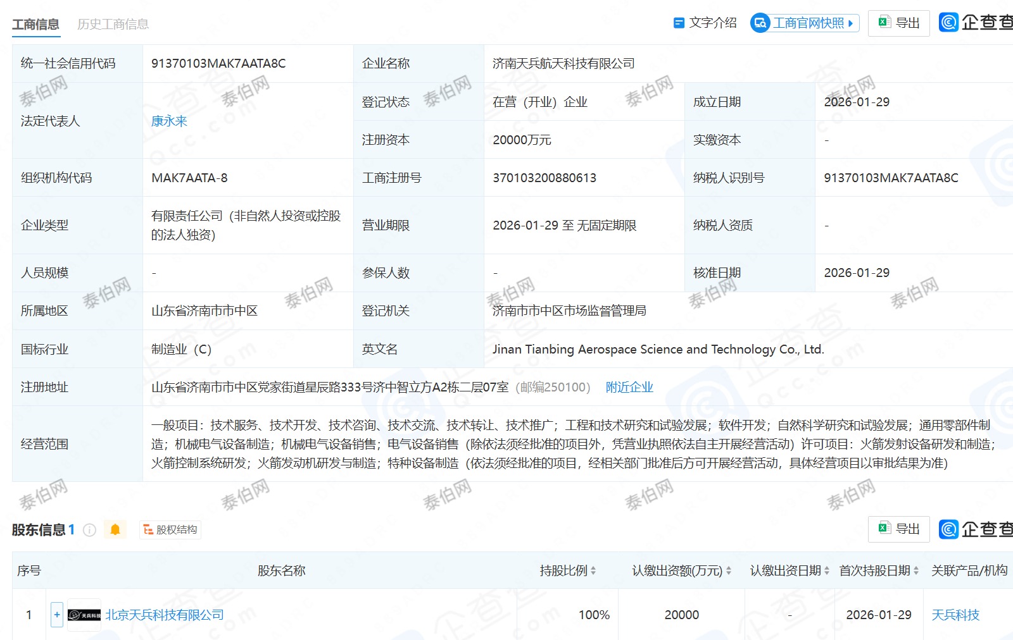Open the 天兵科技 related product link
The height and width of the screenshot is (640, 1013).
pos(955,615)
